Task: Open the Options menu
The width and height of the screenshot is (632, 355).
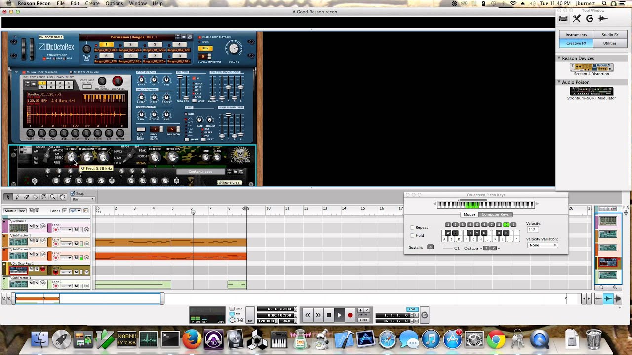Action: coord(114,3)
